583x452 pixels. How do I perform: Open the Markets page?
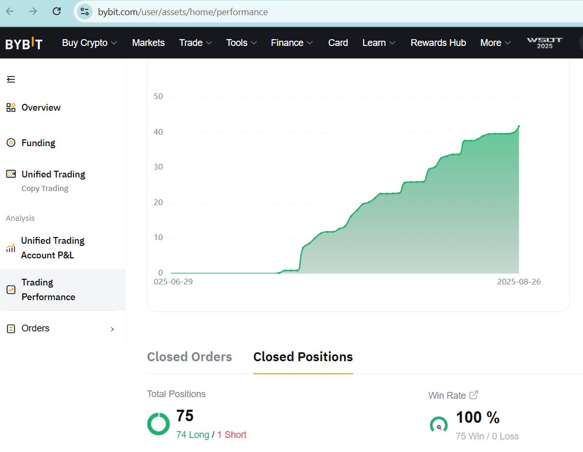[x=148, y=43]
